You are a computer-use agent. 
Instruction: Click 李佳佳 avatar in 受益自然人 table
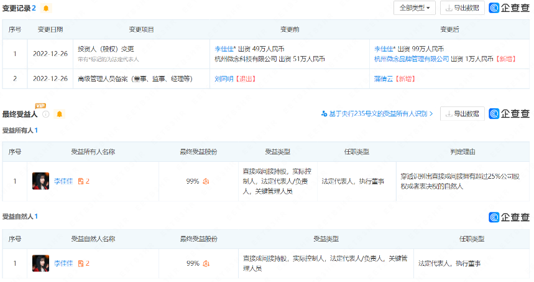click(x=40, y=263)
